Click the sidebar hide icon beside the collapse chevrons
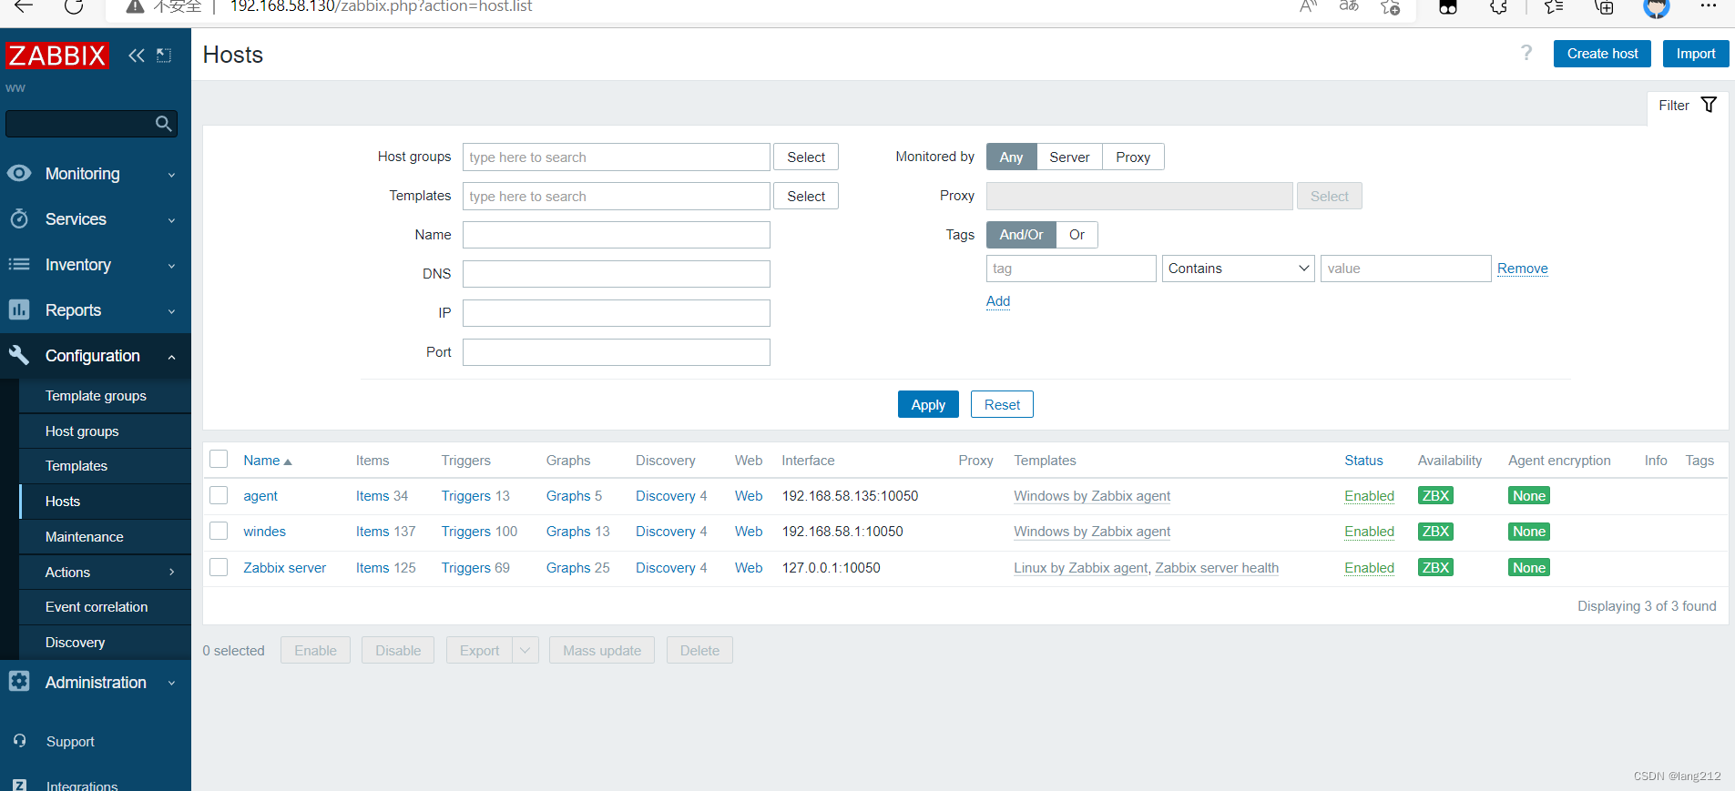This screenshot has height=791, width=1735. click(164, 56)
